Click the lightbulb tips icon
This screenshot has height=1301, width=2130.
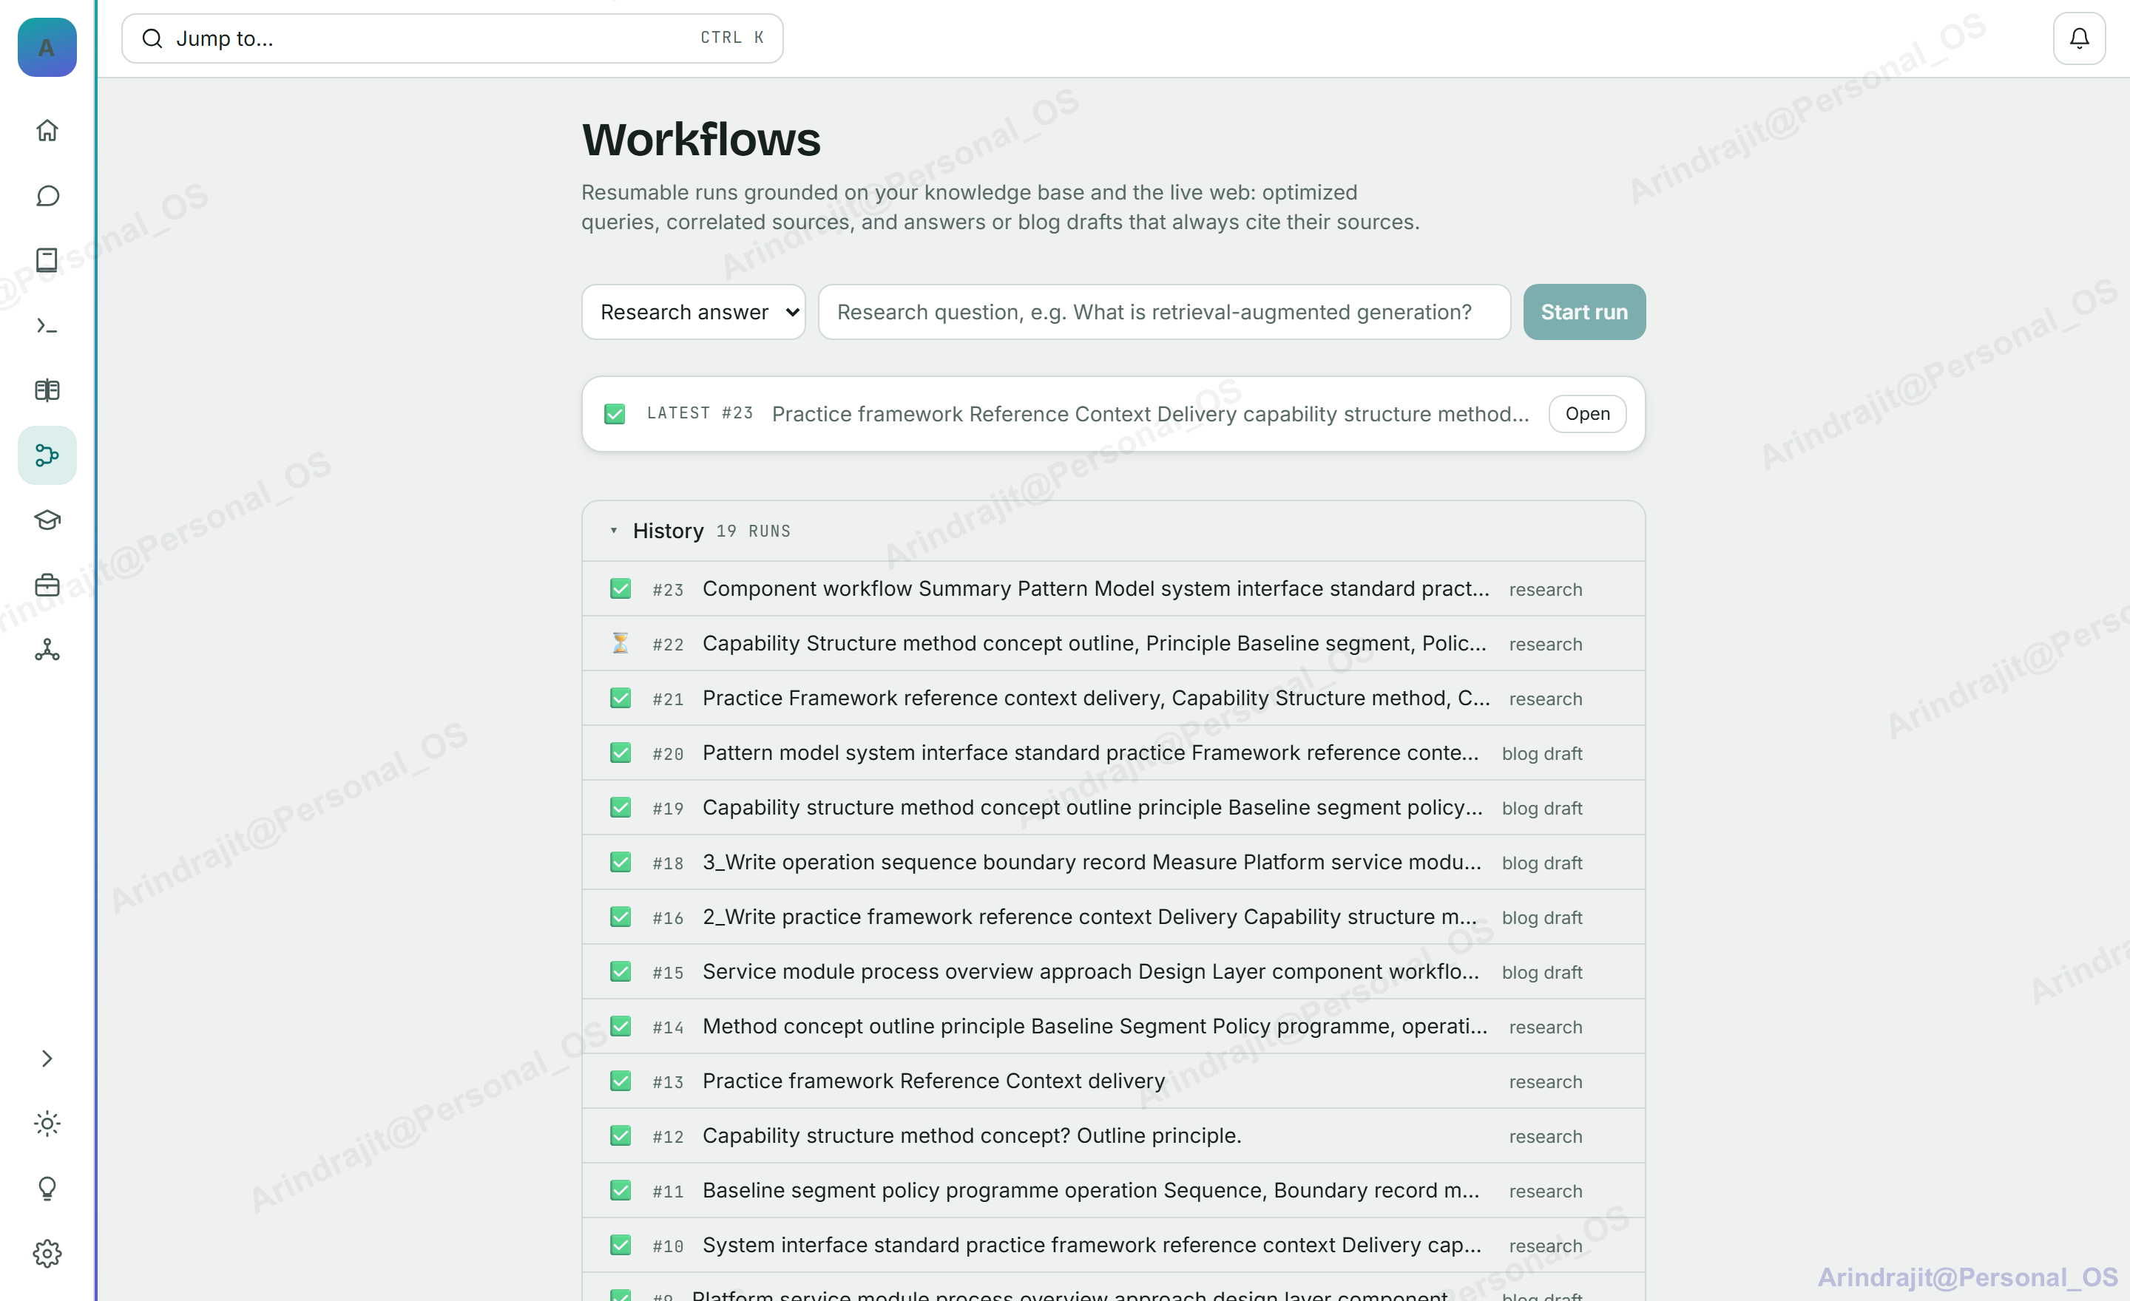click(47, 1189)
